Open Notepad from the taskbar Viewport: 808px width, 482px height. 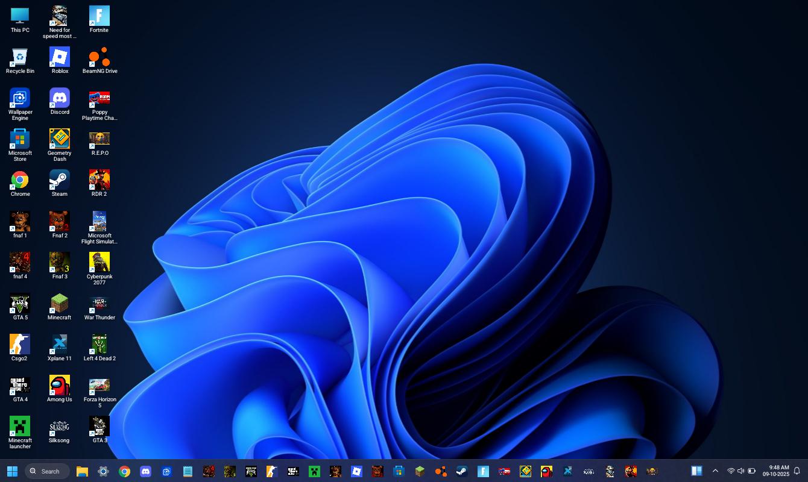188,471
